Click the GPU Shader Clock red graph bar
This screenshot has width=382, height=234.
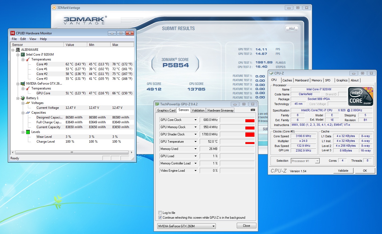(250, 135)
